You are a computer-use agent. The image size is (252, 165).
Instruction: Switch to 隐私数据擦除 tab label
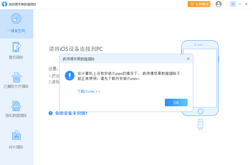pos(16,115)
